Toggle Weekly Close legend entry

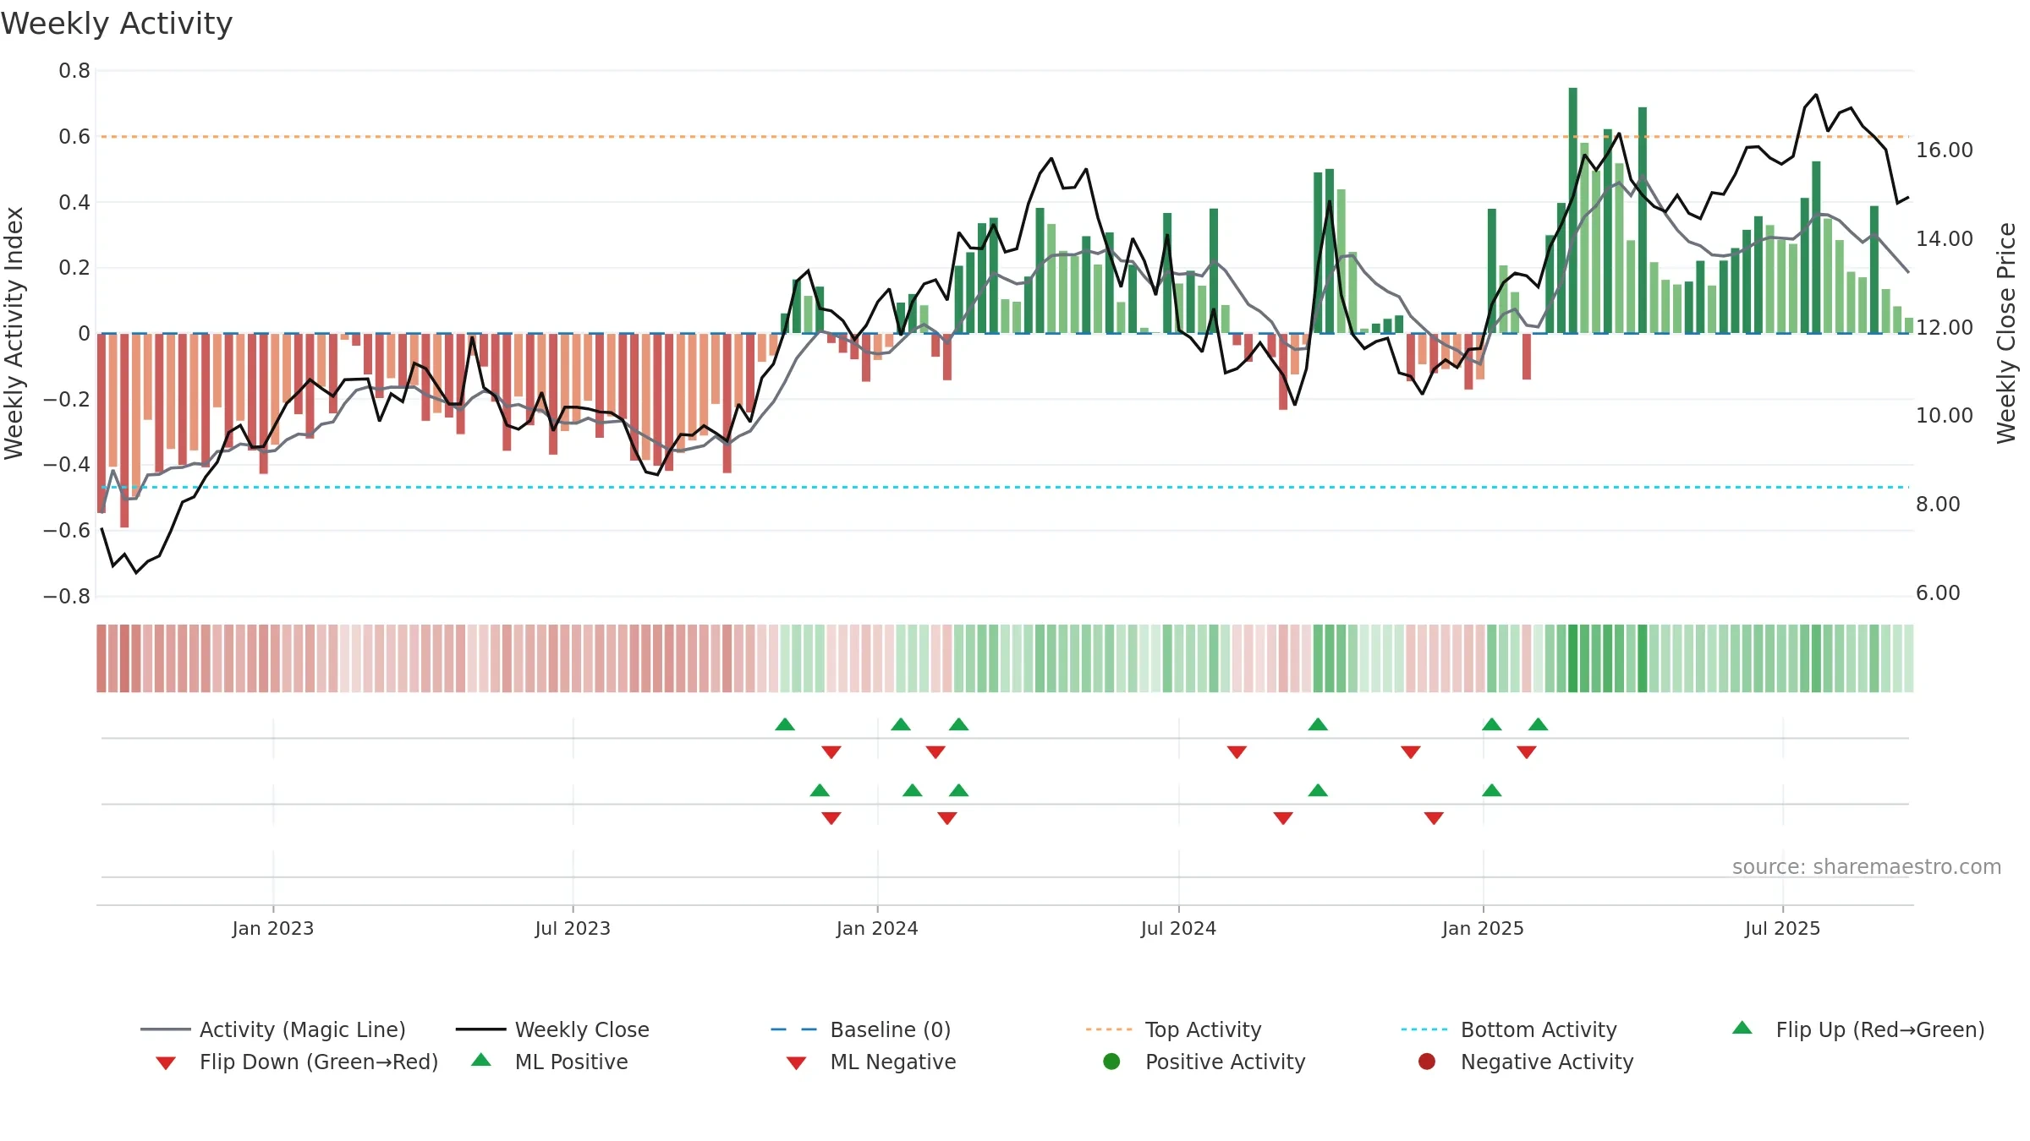pos(552,1029)
